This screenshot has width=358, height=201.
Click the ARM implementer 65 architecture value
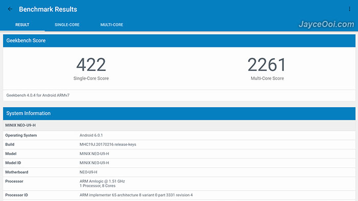[x=136, y=195]
